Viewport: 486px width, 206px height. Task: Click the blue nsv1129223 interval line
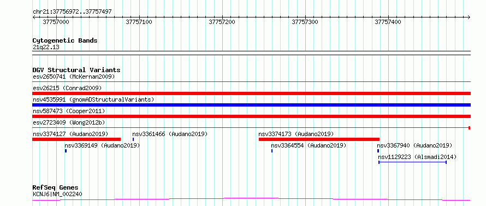412,162
